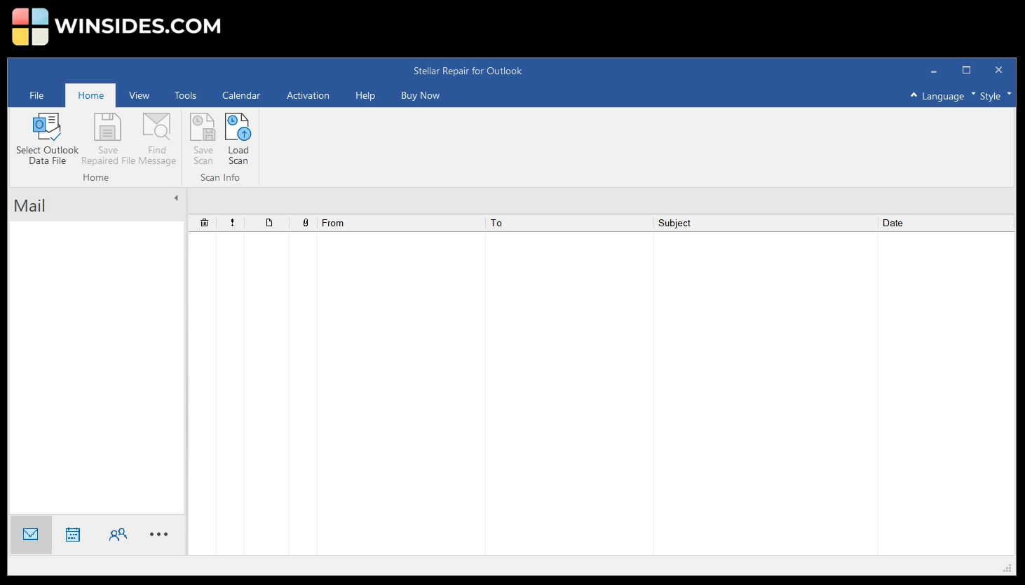1025x585 pixels.
Task: Open Mail view envelope icon
Action: point(31,535)
